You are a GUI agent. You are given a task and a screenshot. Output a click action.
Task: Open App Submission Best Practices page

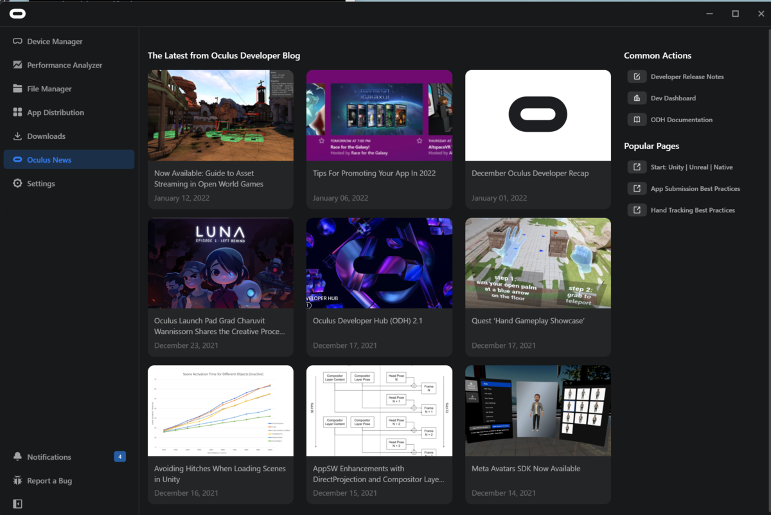(695, 188)
